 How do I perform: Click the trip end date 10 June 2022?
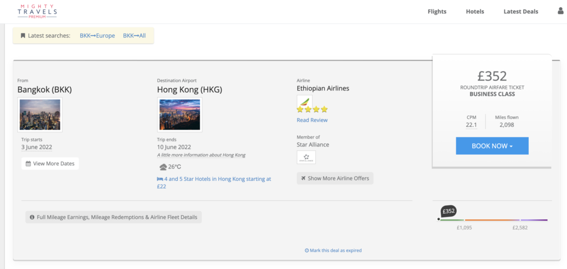174,148
